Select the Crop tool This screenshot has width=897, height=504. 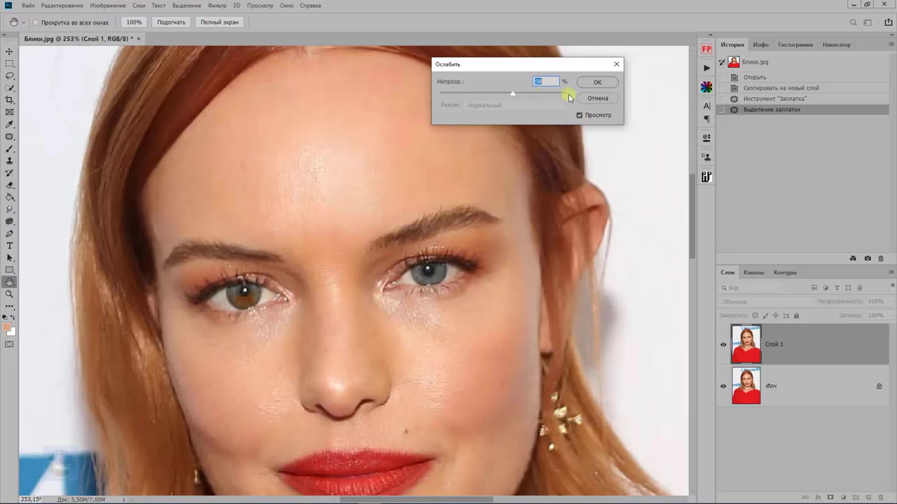click(10, 100)
